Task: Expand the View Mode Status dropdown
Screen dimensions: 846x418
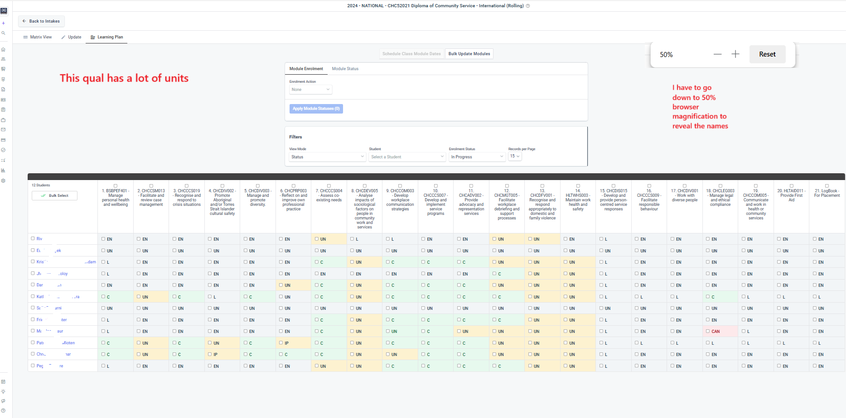Action: tap(327, 157)
